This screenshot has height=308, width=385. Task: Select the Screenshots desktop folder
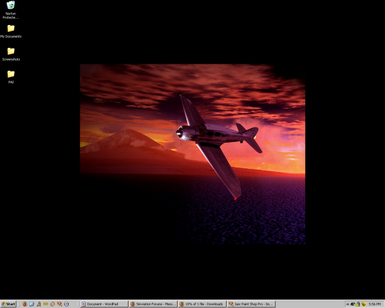[x=11, y=54]
